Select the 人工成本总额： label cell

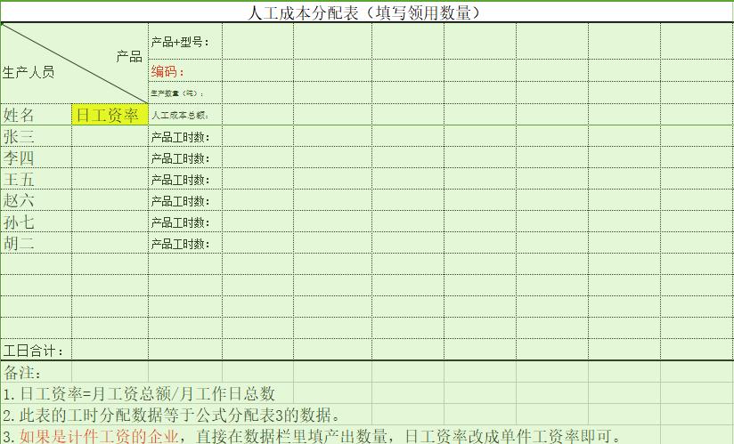(x=185, y=115)
